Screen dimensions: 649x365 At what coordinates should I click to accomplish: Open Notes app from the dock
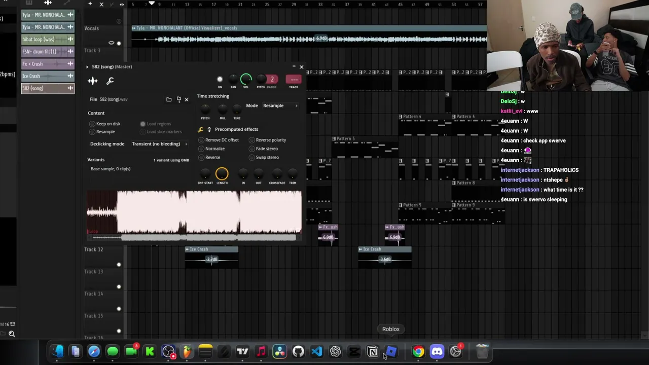(205, 351)
